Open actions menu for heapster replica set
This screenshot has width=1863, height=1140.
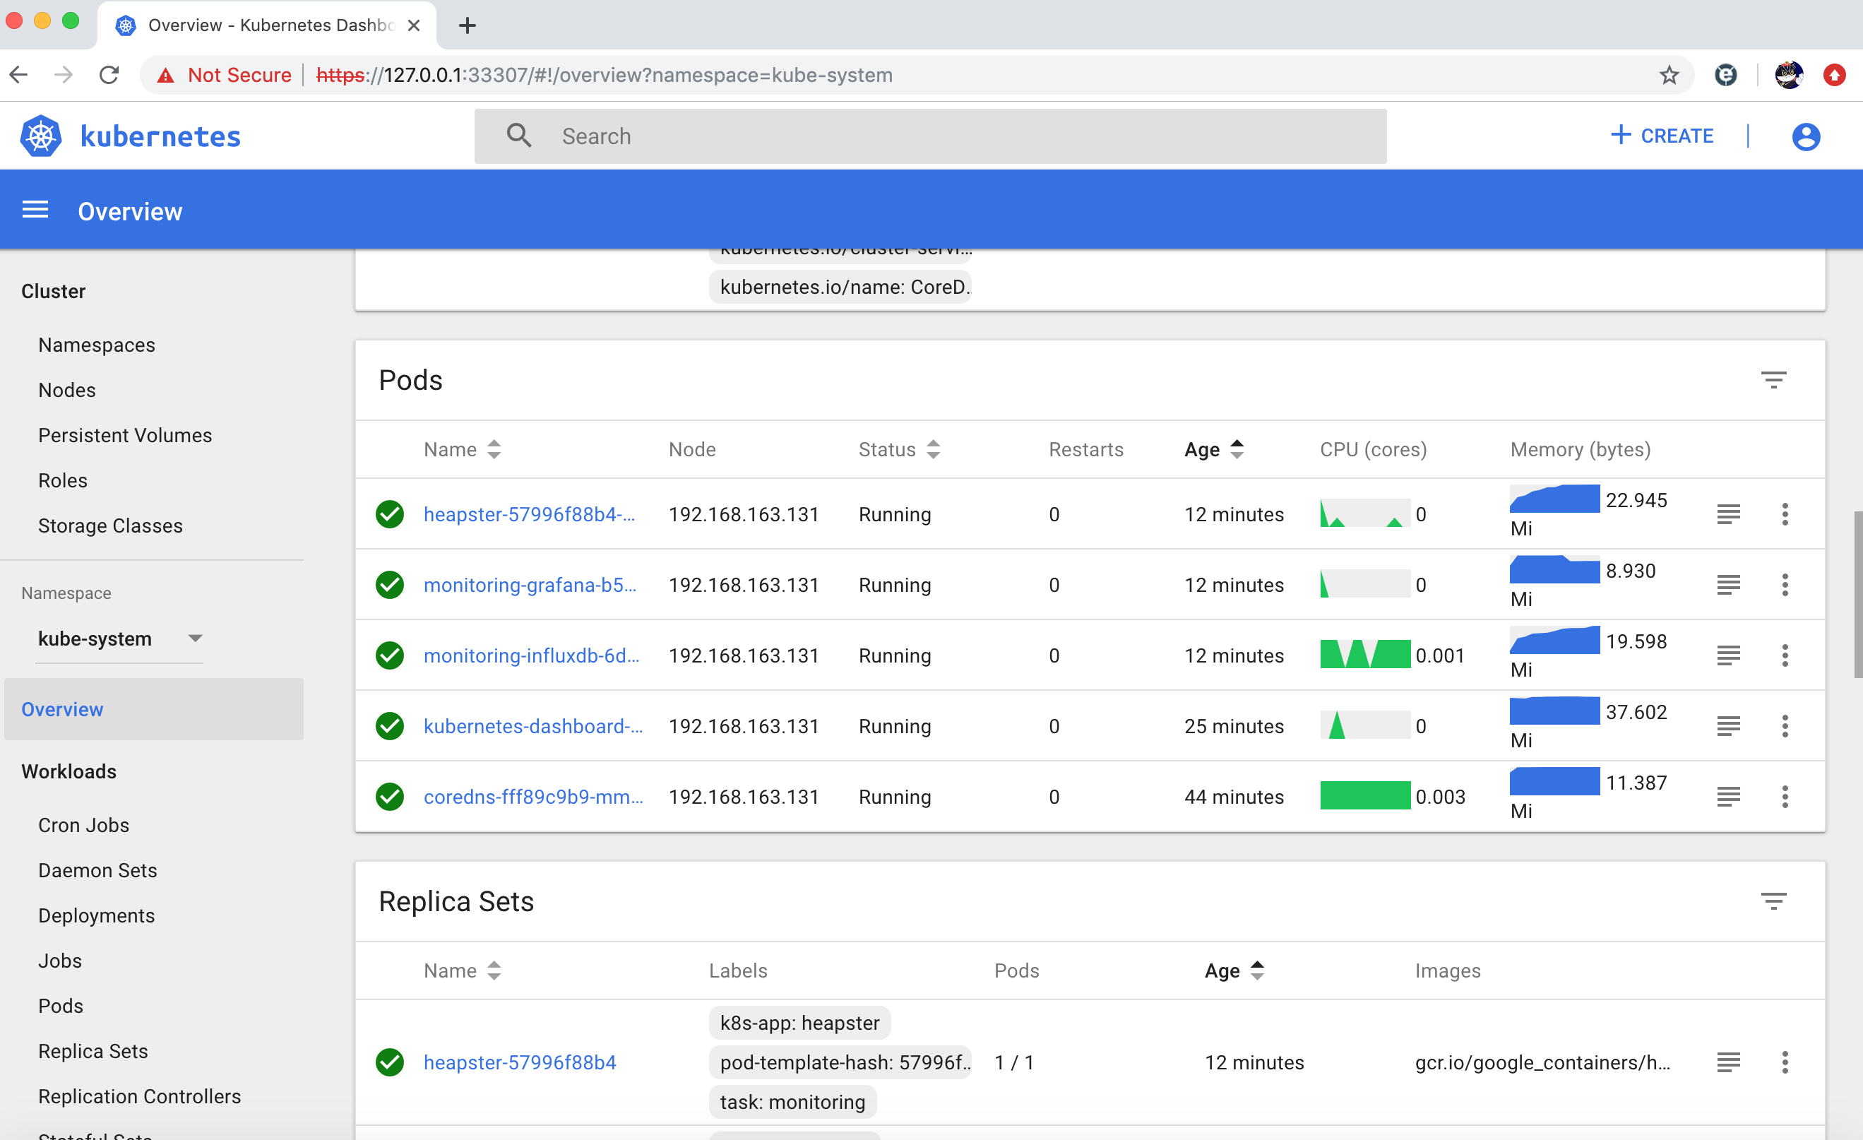click(x=1785, y=1062)
